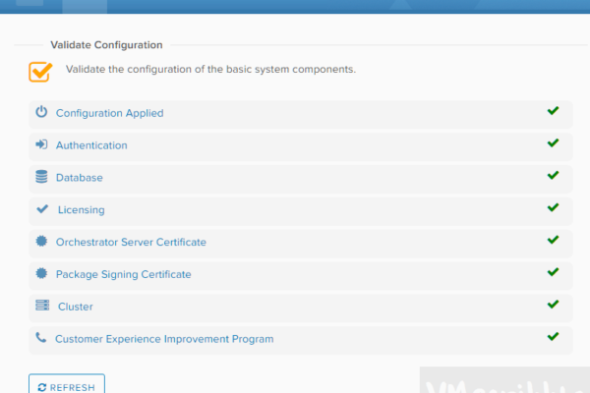Click the phone icon beside Customer Experience
The width and height of the screenshot is (590, 393).
click(41, 338)
